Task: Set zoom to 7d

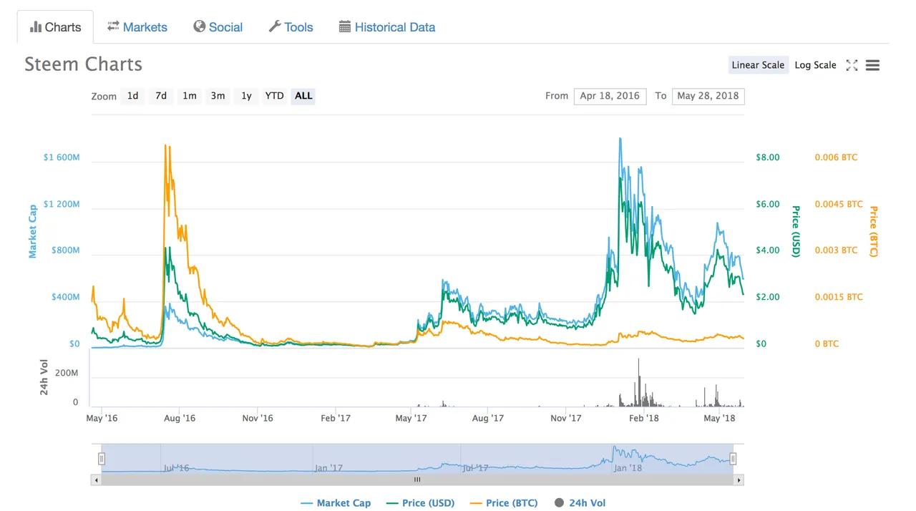Action: pos(161,96)
